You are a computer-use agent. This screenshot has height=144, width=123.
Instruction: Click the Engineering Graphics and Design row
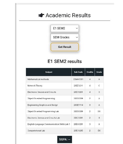[65, 105]
